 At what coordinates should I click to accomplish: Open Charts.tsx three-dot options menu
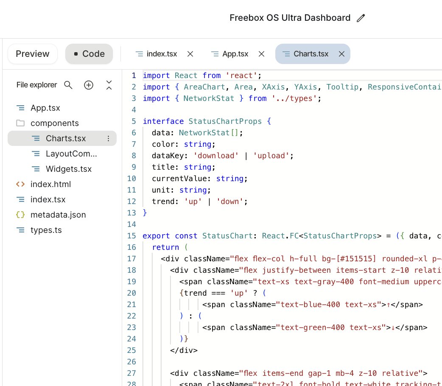click(x=108, y=138)
